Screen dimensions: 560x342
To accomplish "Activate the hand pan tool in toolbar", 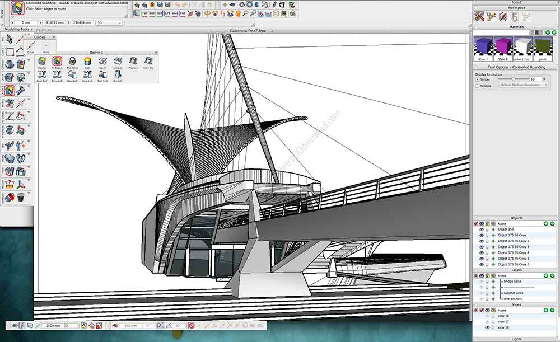I will coord(237,13).
